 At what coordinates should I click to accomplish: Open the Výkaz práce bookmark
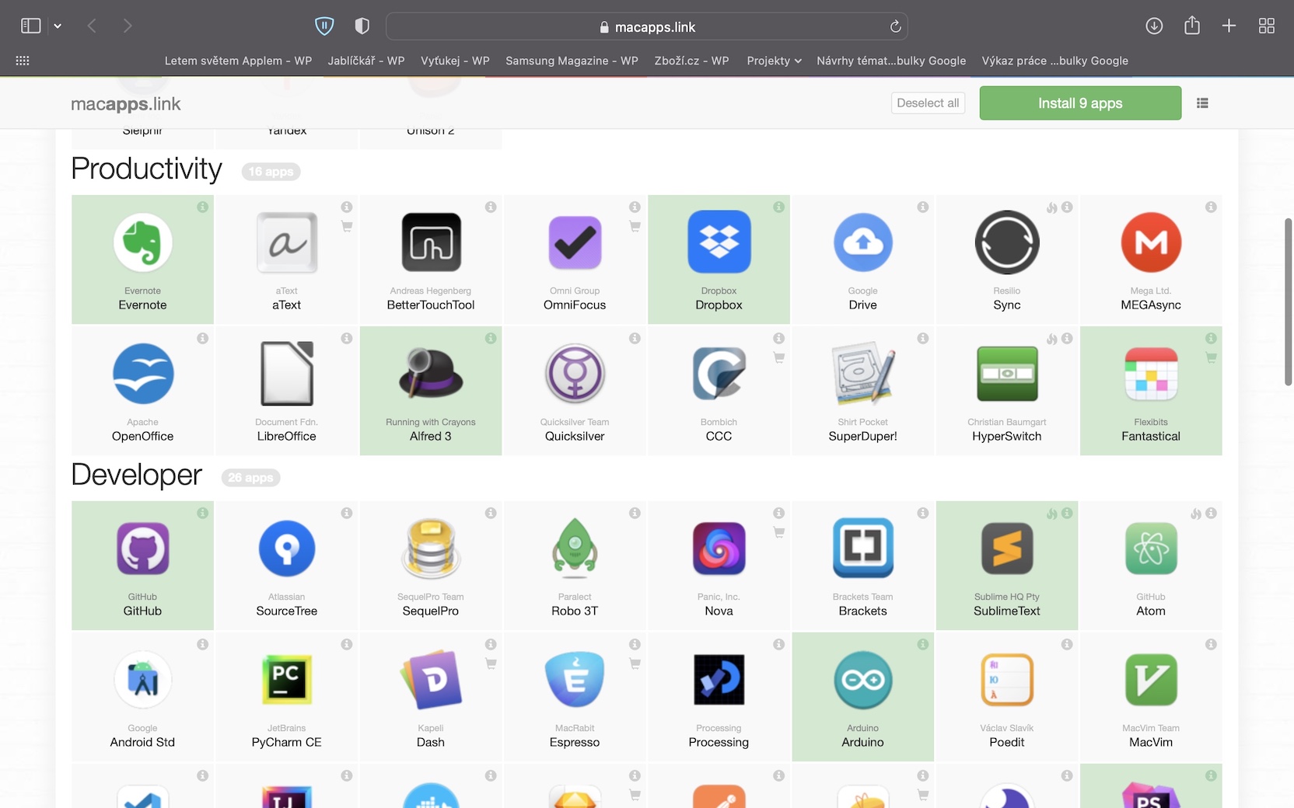pyautogui.click(x=1054, y=61)
